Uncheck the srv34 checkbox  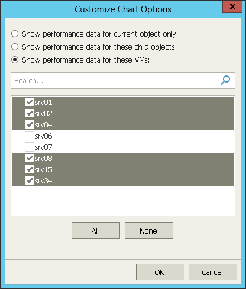(x=30, y=180)
